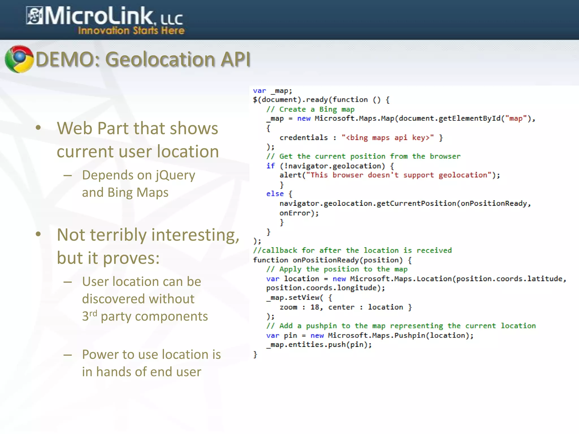
Task: Click the alert browser doesn't support line
Action: (x=390, y=175)
